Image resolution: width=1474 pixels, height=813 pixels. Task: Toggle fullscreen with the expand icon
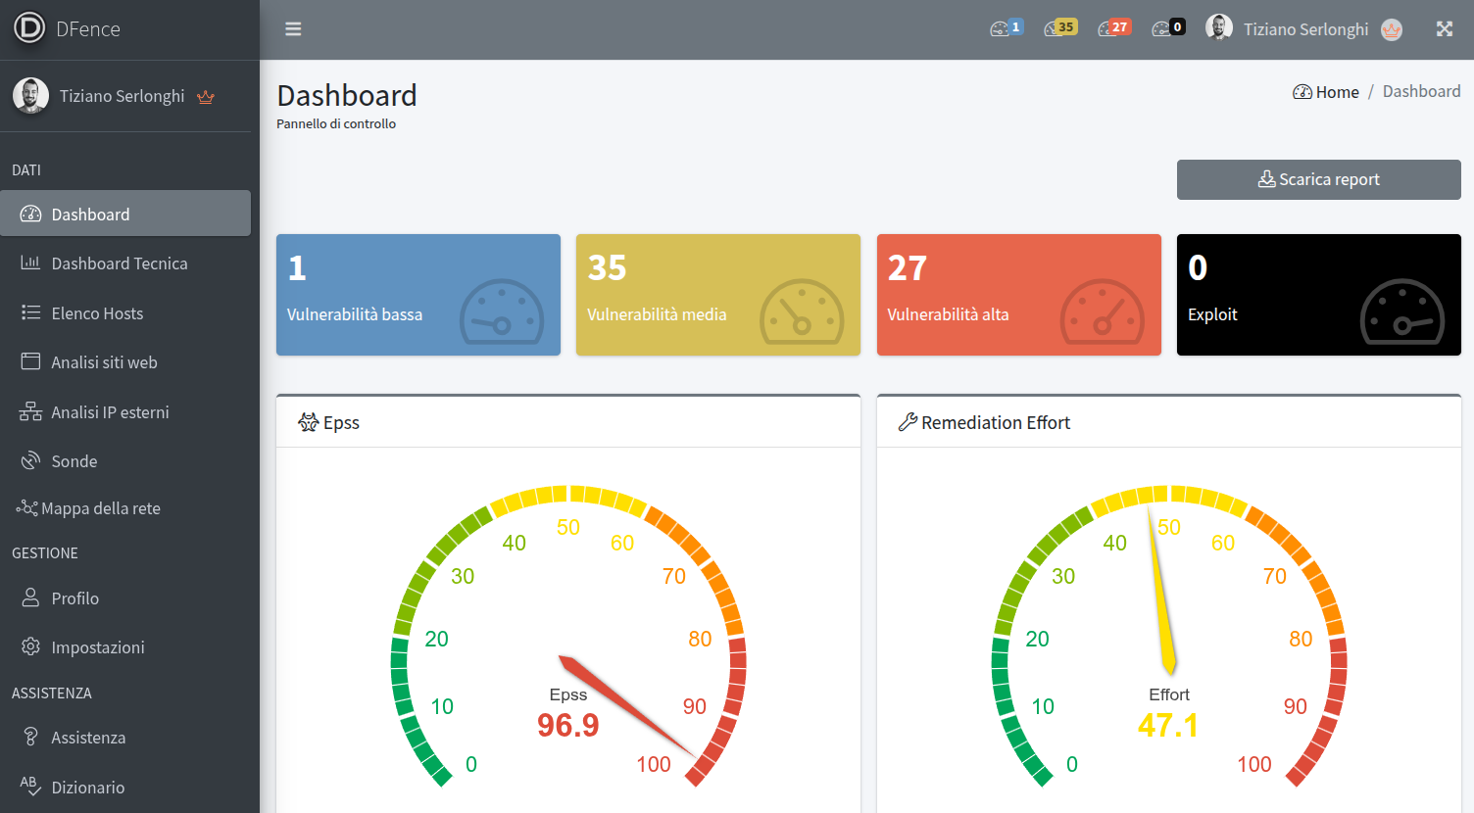tap(1445, 28)
